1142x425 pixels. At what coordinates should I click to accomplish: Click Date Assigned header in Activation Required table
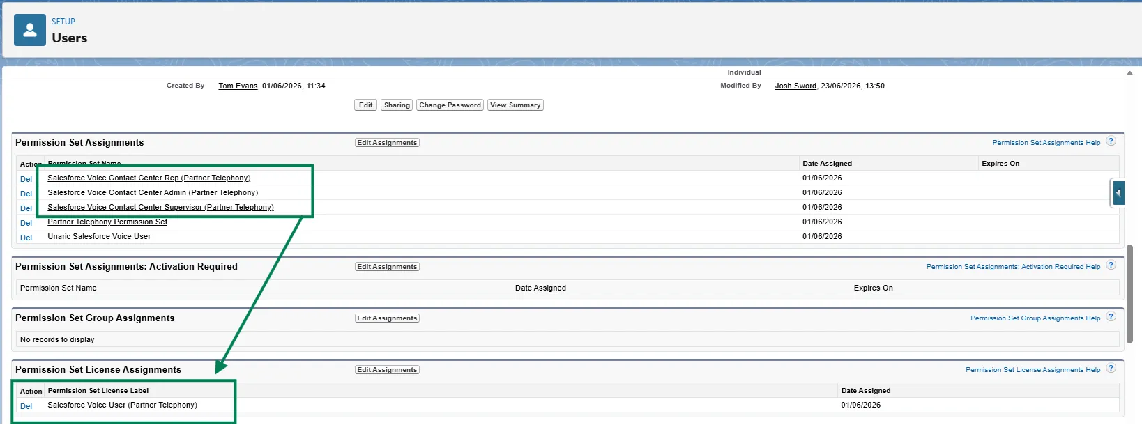(540, 288)
